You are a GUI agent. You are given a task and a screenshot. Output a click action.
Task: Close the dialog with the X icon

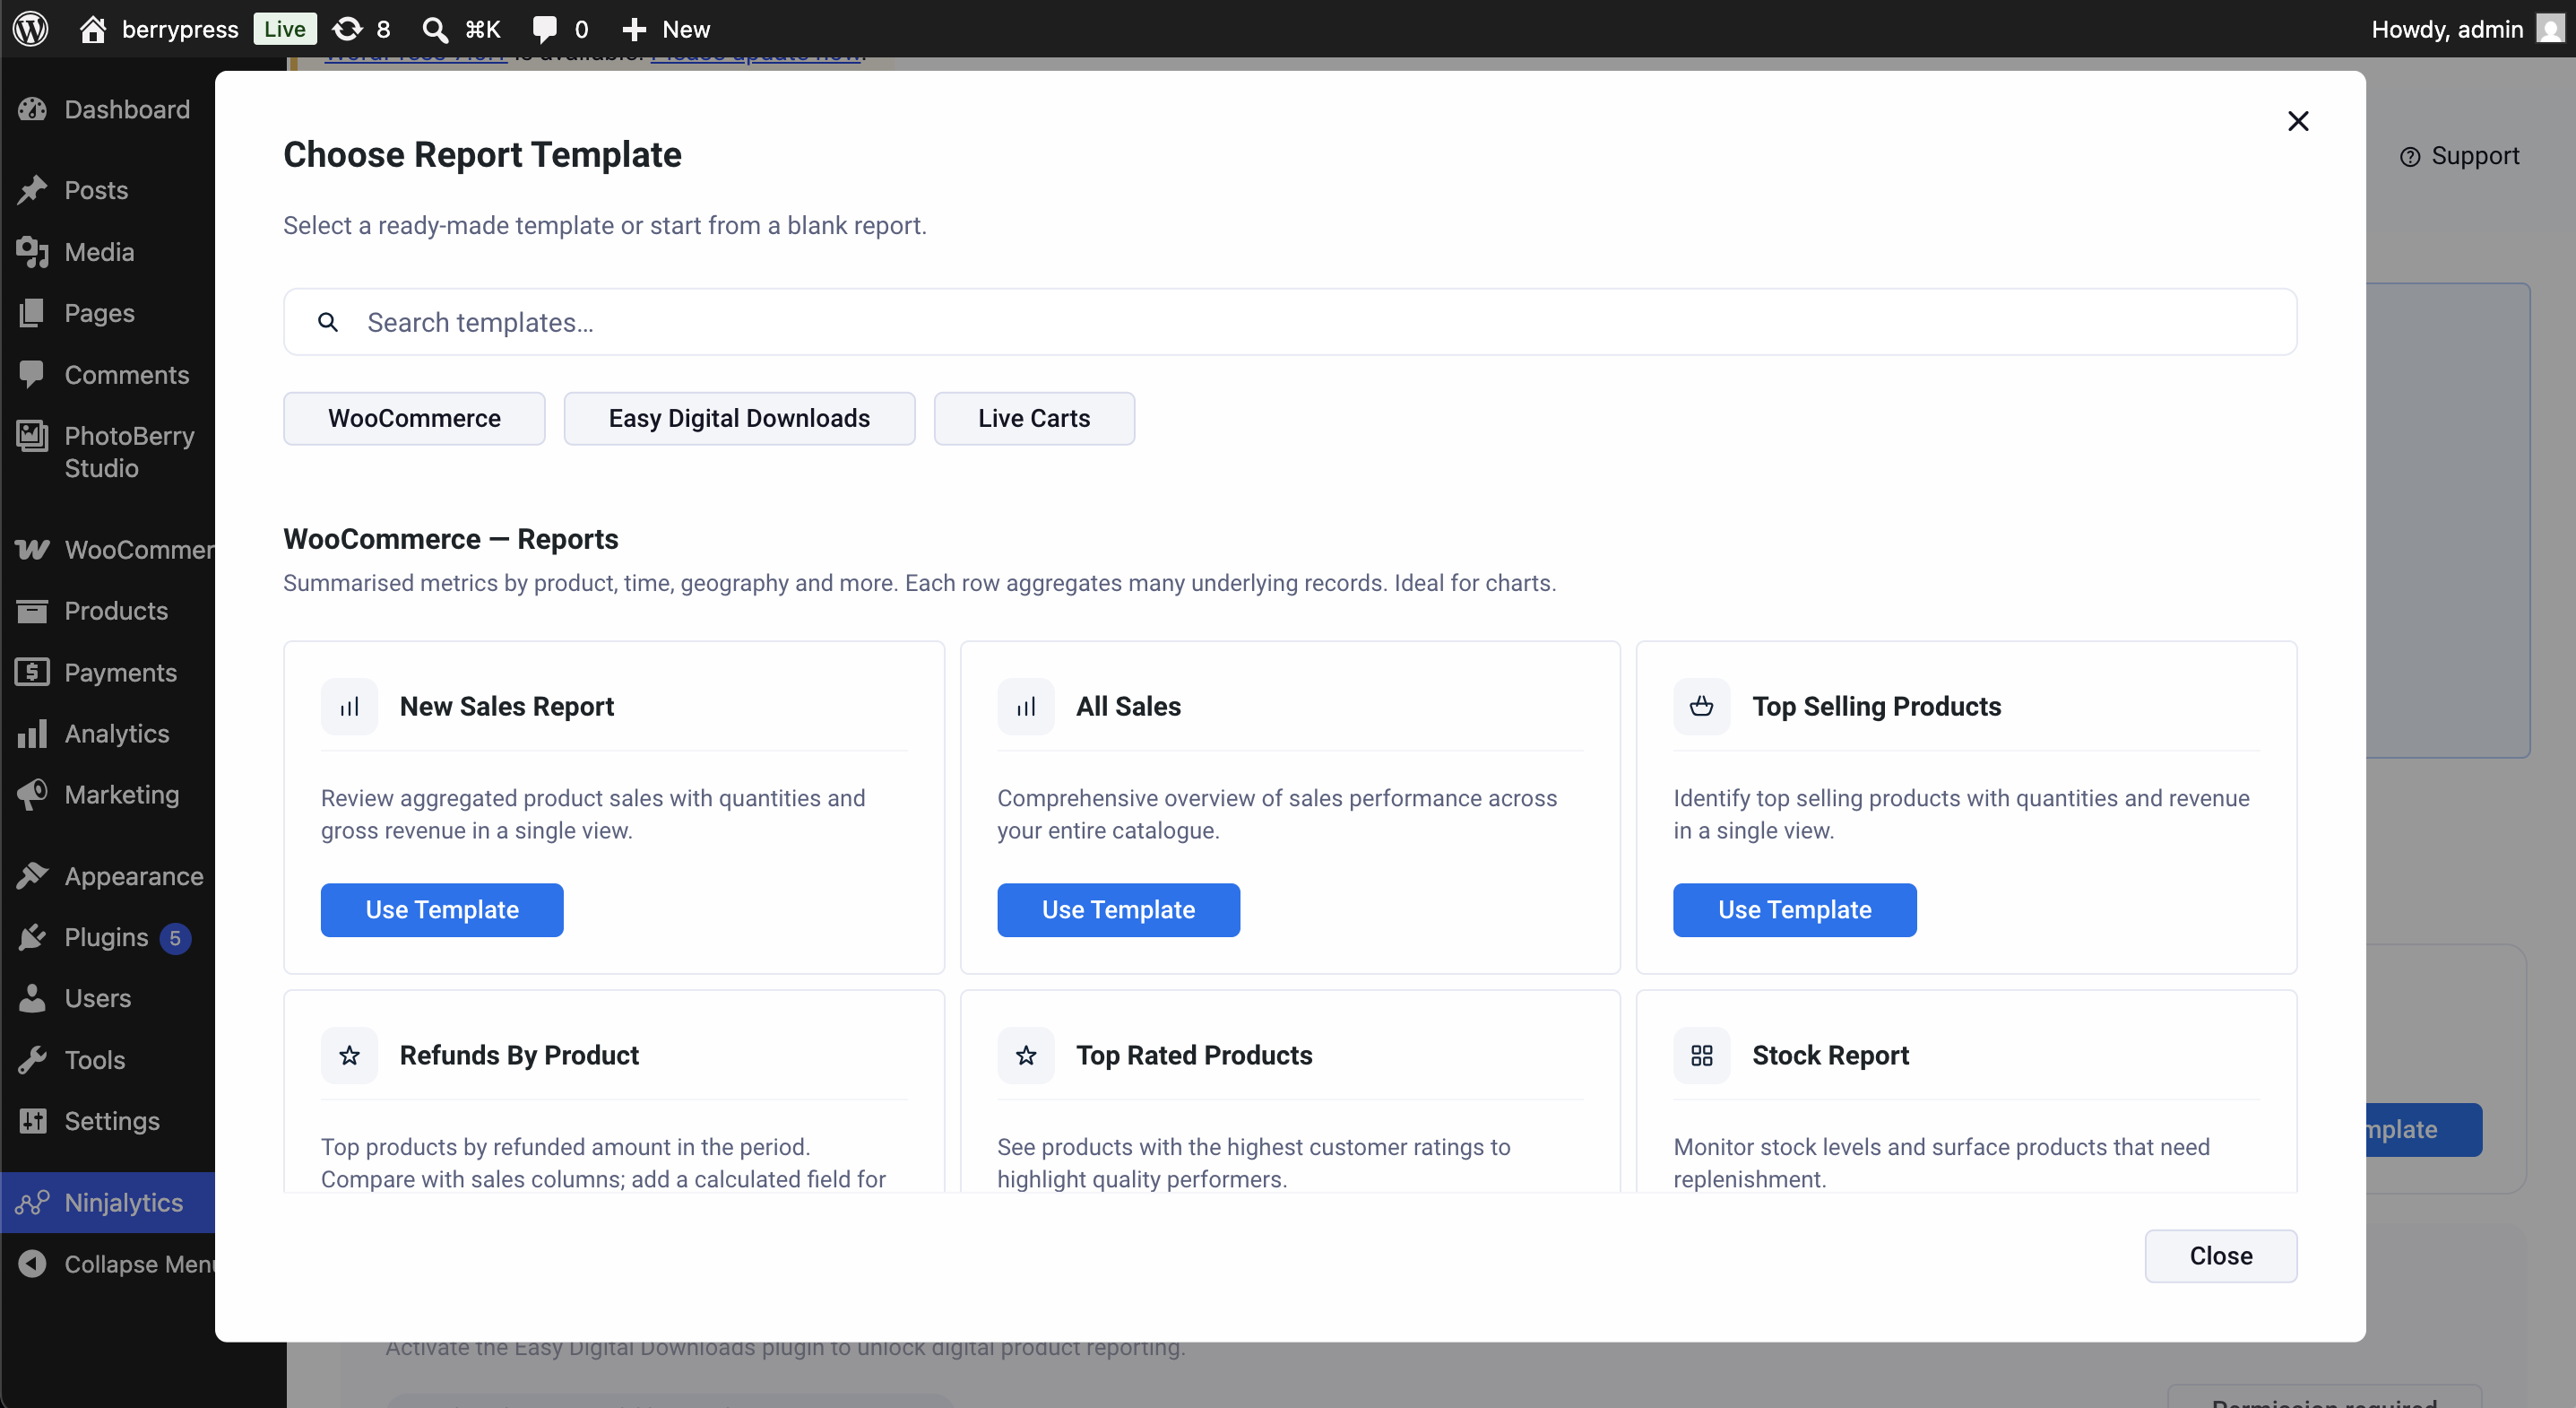2298,121
